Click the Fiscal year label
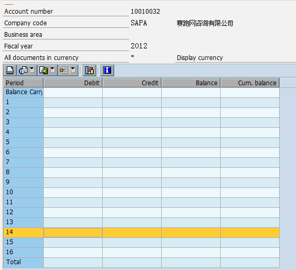The image size is (296, 270). click(x=18, y=46)
